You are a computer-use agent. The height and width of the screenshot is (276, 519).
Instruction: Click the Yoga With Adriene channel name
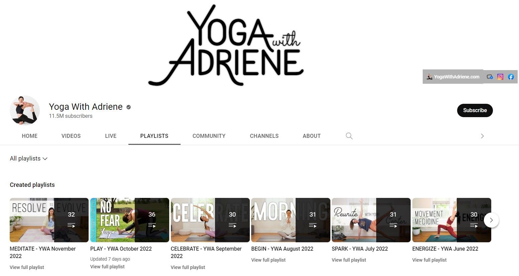coord(86,107)
